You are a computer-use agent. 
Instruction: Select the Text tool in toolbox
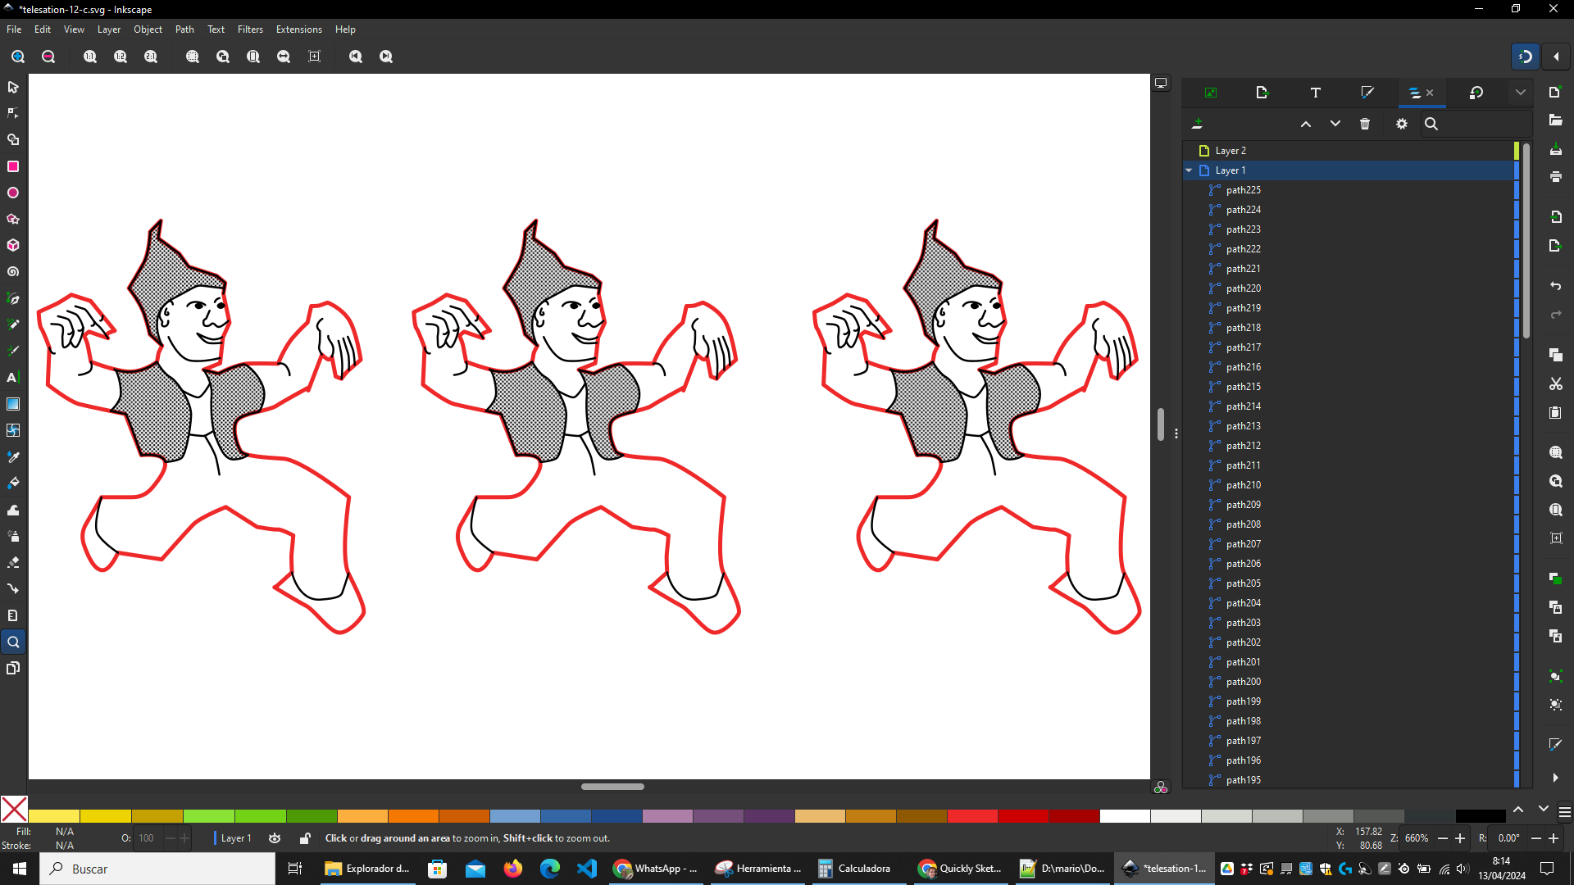pyautogui.click(x=13, y=377)
